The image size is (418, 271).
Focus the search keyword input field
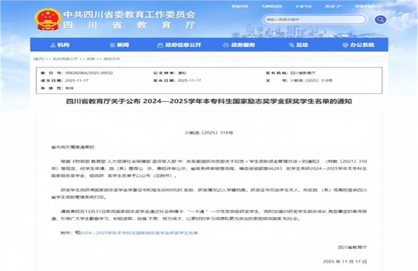(314, 19)
